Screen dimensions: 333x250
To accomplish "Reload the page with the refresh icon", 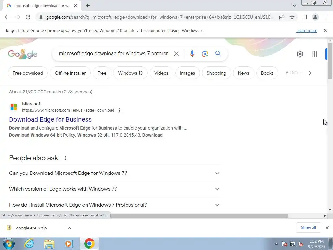I will click(28, 17).
